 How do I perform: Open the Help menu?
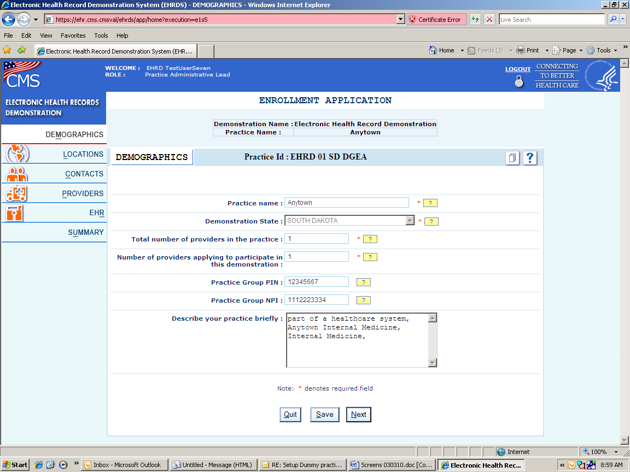point(122,36)
